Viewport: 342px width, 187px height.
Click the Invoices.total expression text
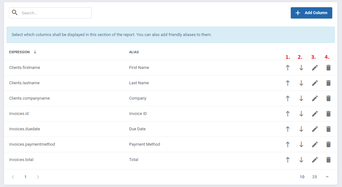point(21,160)
